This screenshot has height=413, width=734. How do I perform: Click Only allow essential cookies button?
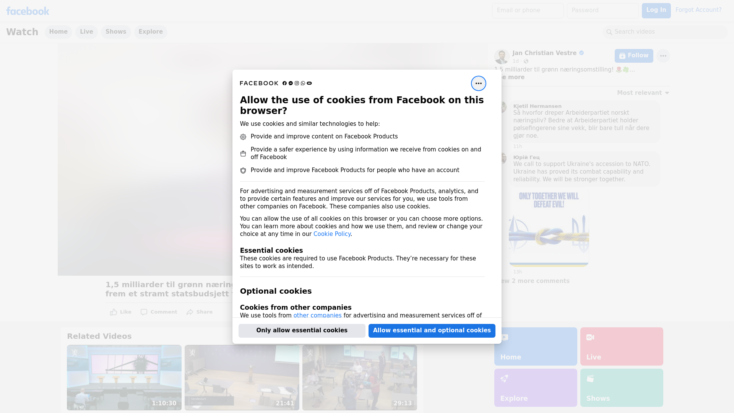tap(302, 330)
